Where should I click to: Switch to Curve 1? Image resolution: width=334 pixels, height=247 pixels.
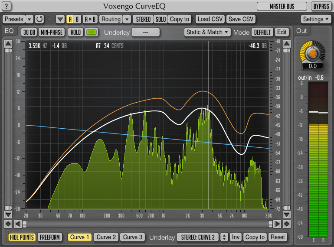79,237
